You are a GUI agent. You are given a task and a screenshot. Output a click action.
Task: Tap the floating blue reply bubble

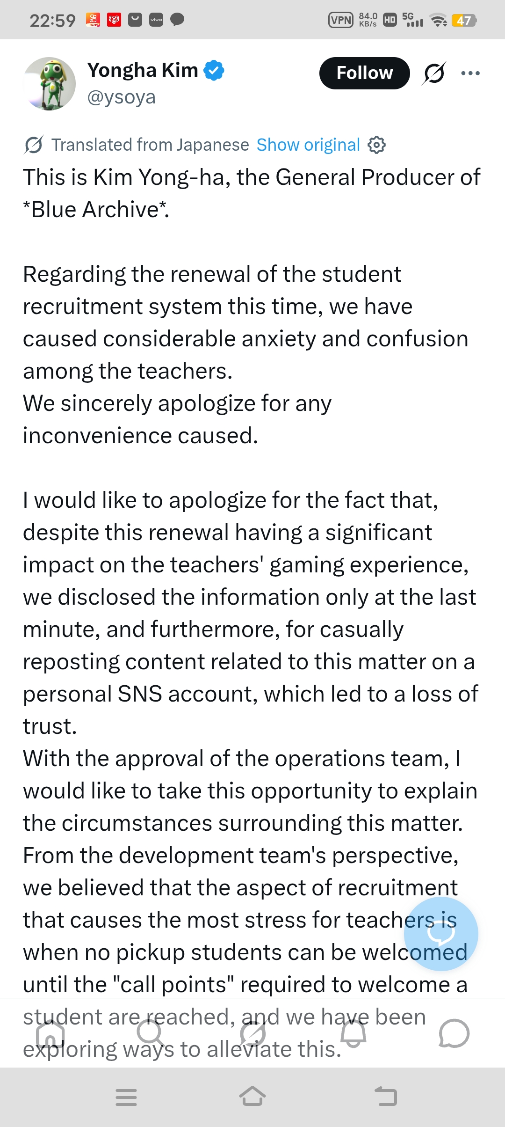pyautogui.click(x=440, y=934)
